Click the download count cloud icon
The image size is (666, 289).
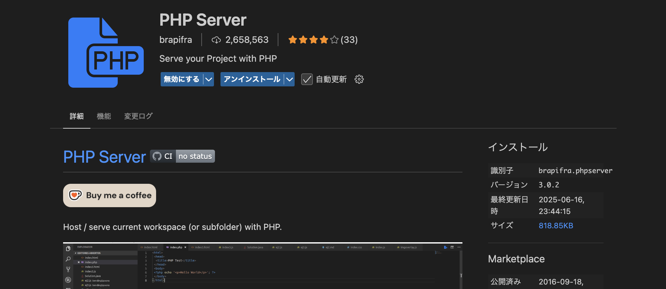tap(216, 40)
